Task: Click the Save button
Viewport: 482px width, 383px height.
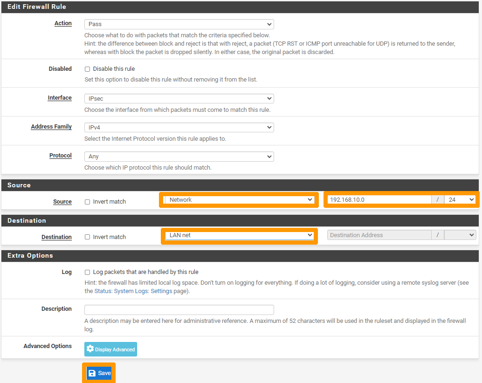Action: 99,373
